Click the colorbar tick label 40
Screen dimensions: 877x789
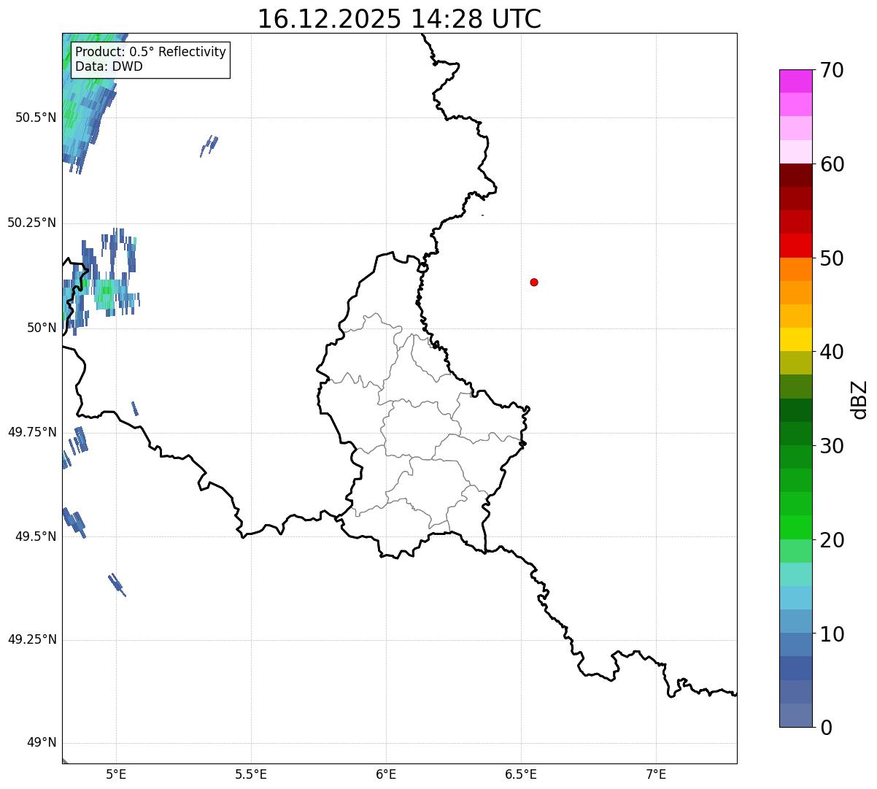(832, 352)
